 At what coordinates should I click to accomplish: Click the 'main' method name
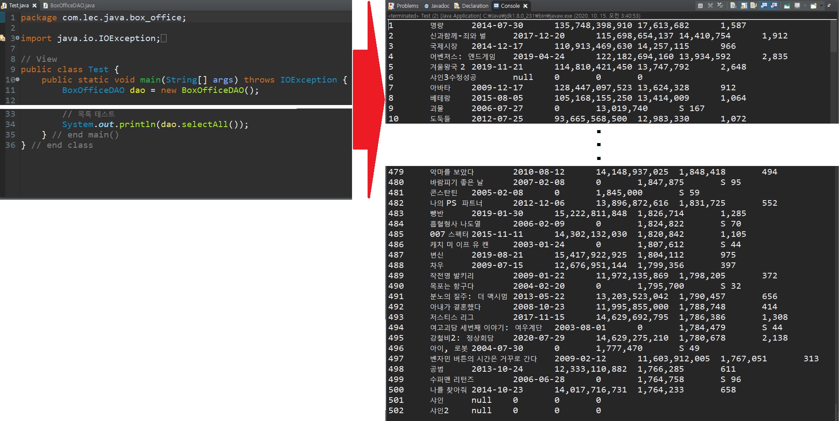pyautogui.click(x=150, y=80)
